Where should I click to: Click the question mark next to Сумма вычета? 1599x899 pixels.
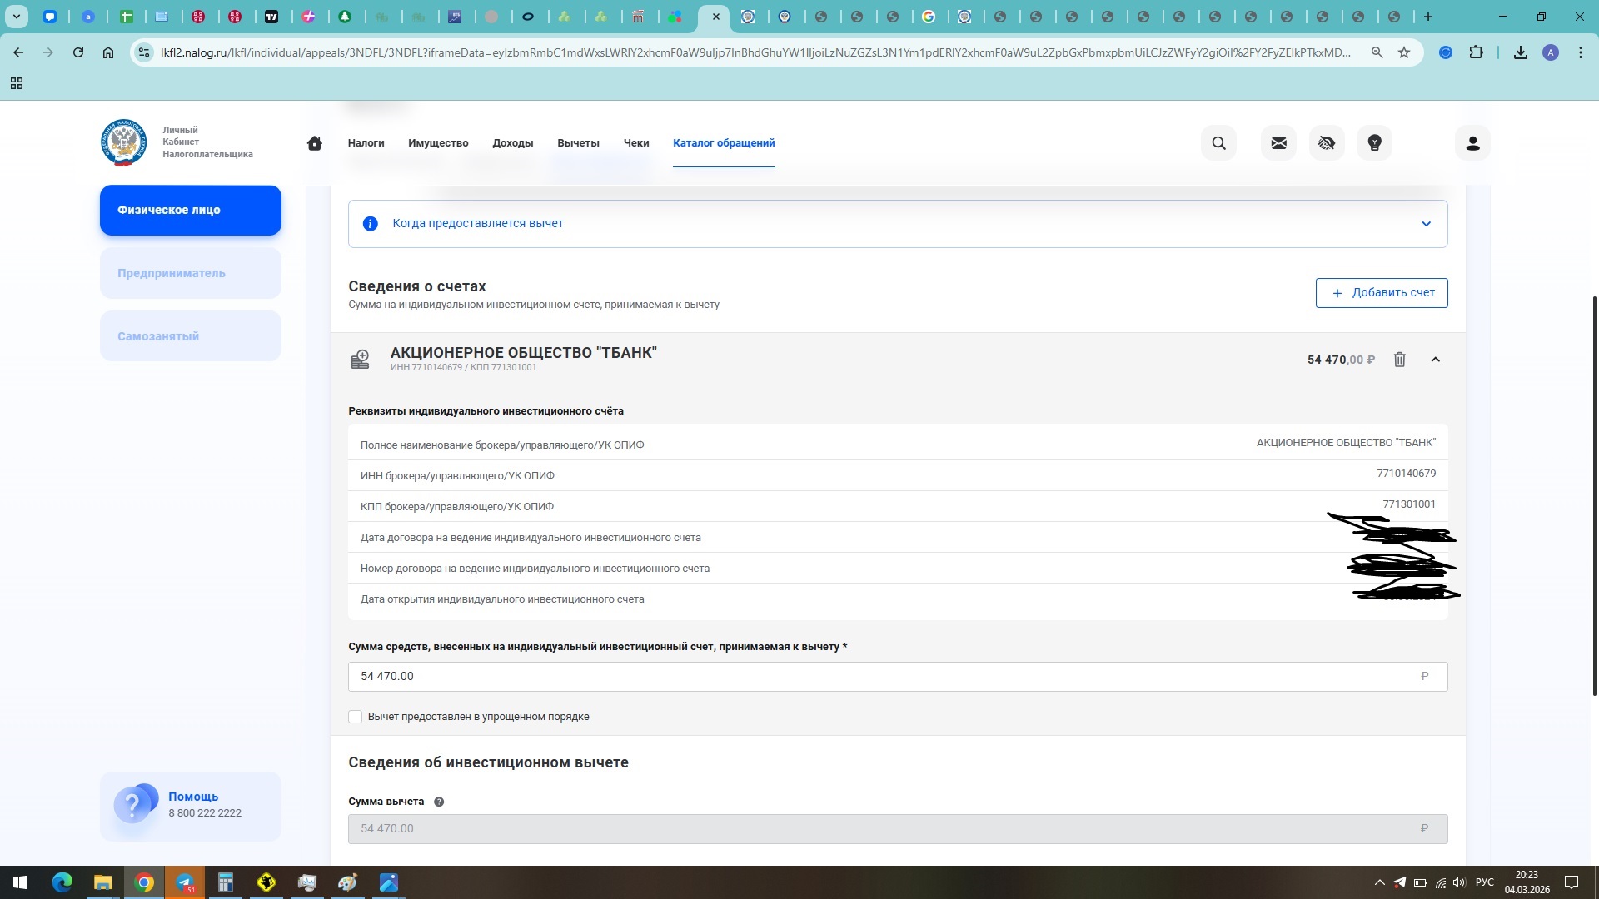click(x=439, y=802)
